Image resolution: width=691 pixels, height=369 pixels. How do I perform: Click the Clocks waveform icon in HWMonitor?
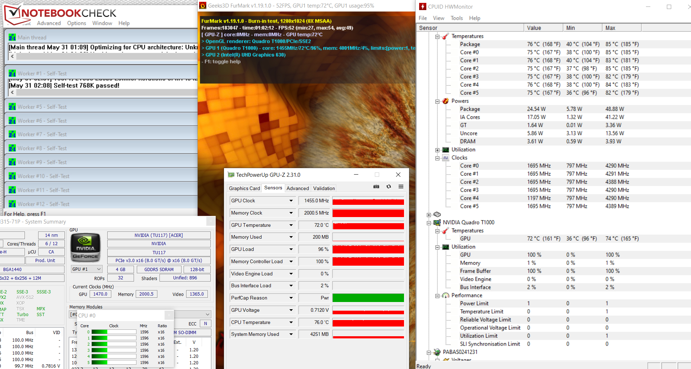click(x=446, y=158)
